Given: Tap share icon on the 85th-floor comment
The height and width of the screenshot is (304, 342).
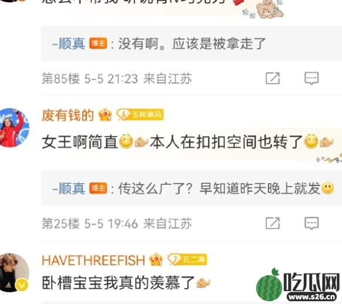Looking at the screenshot, I should [273, 78].
